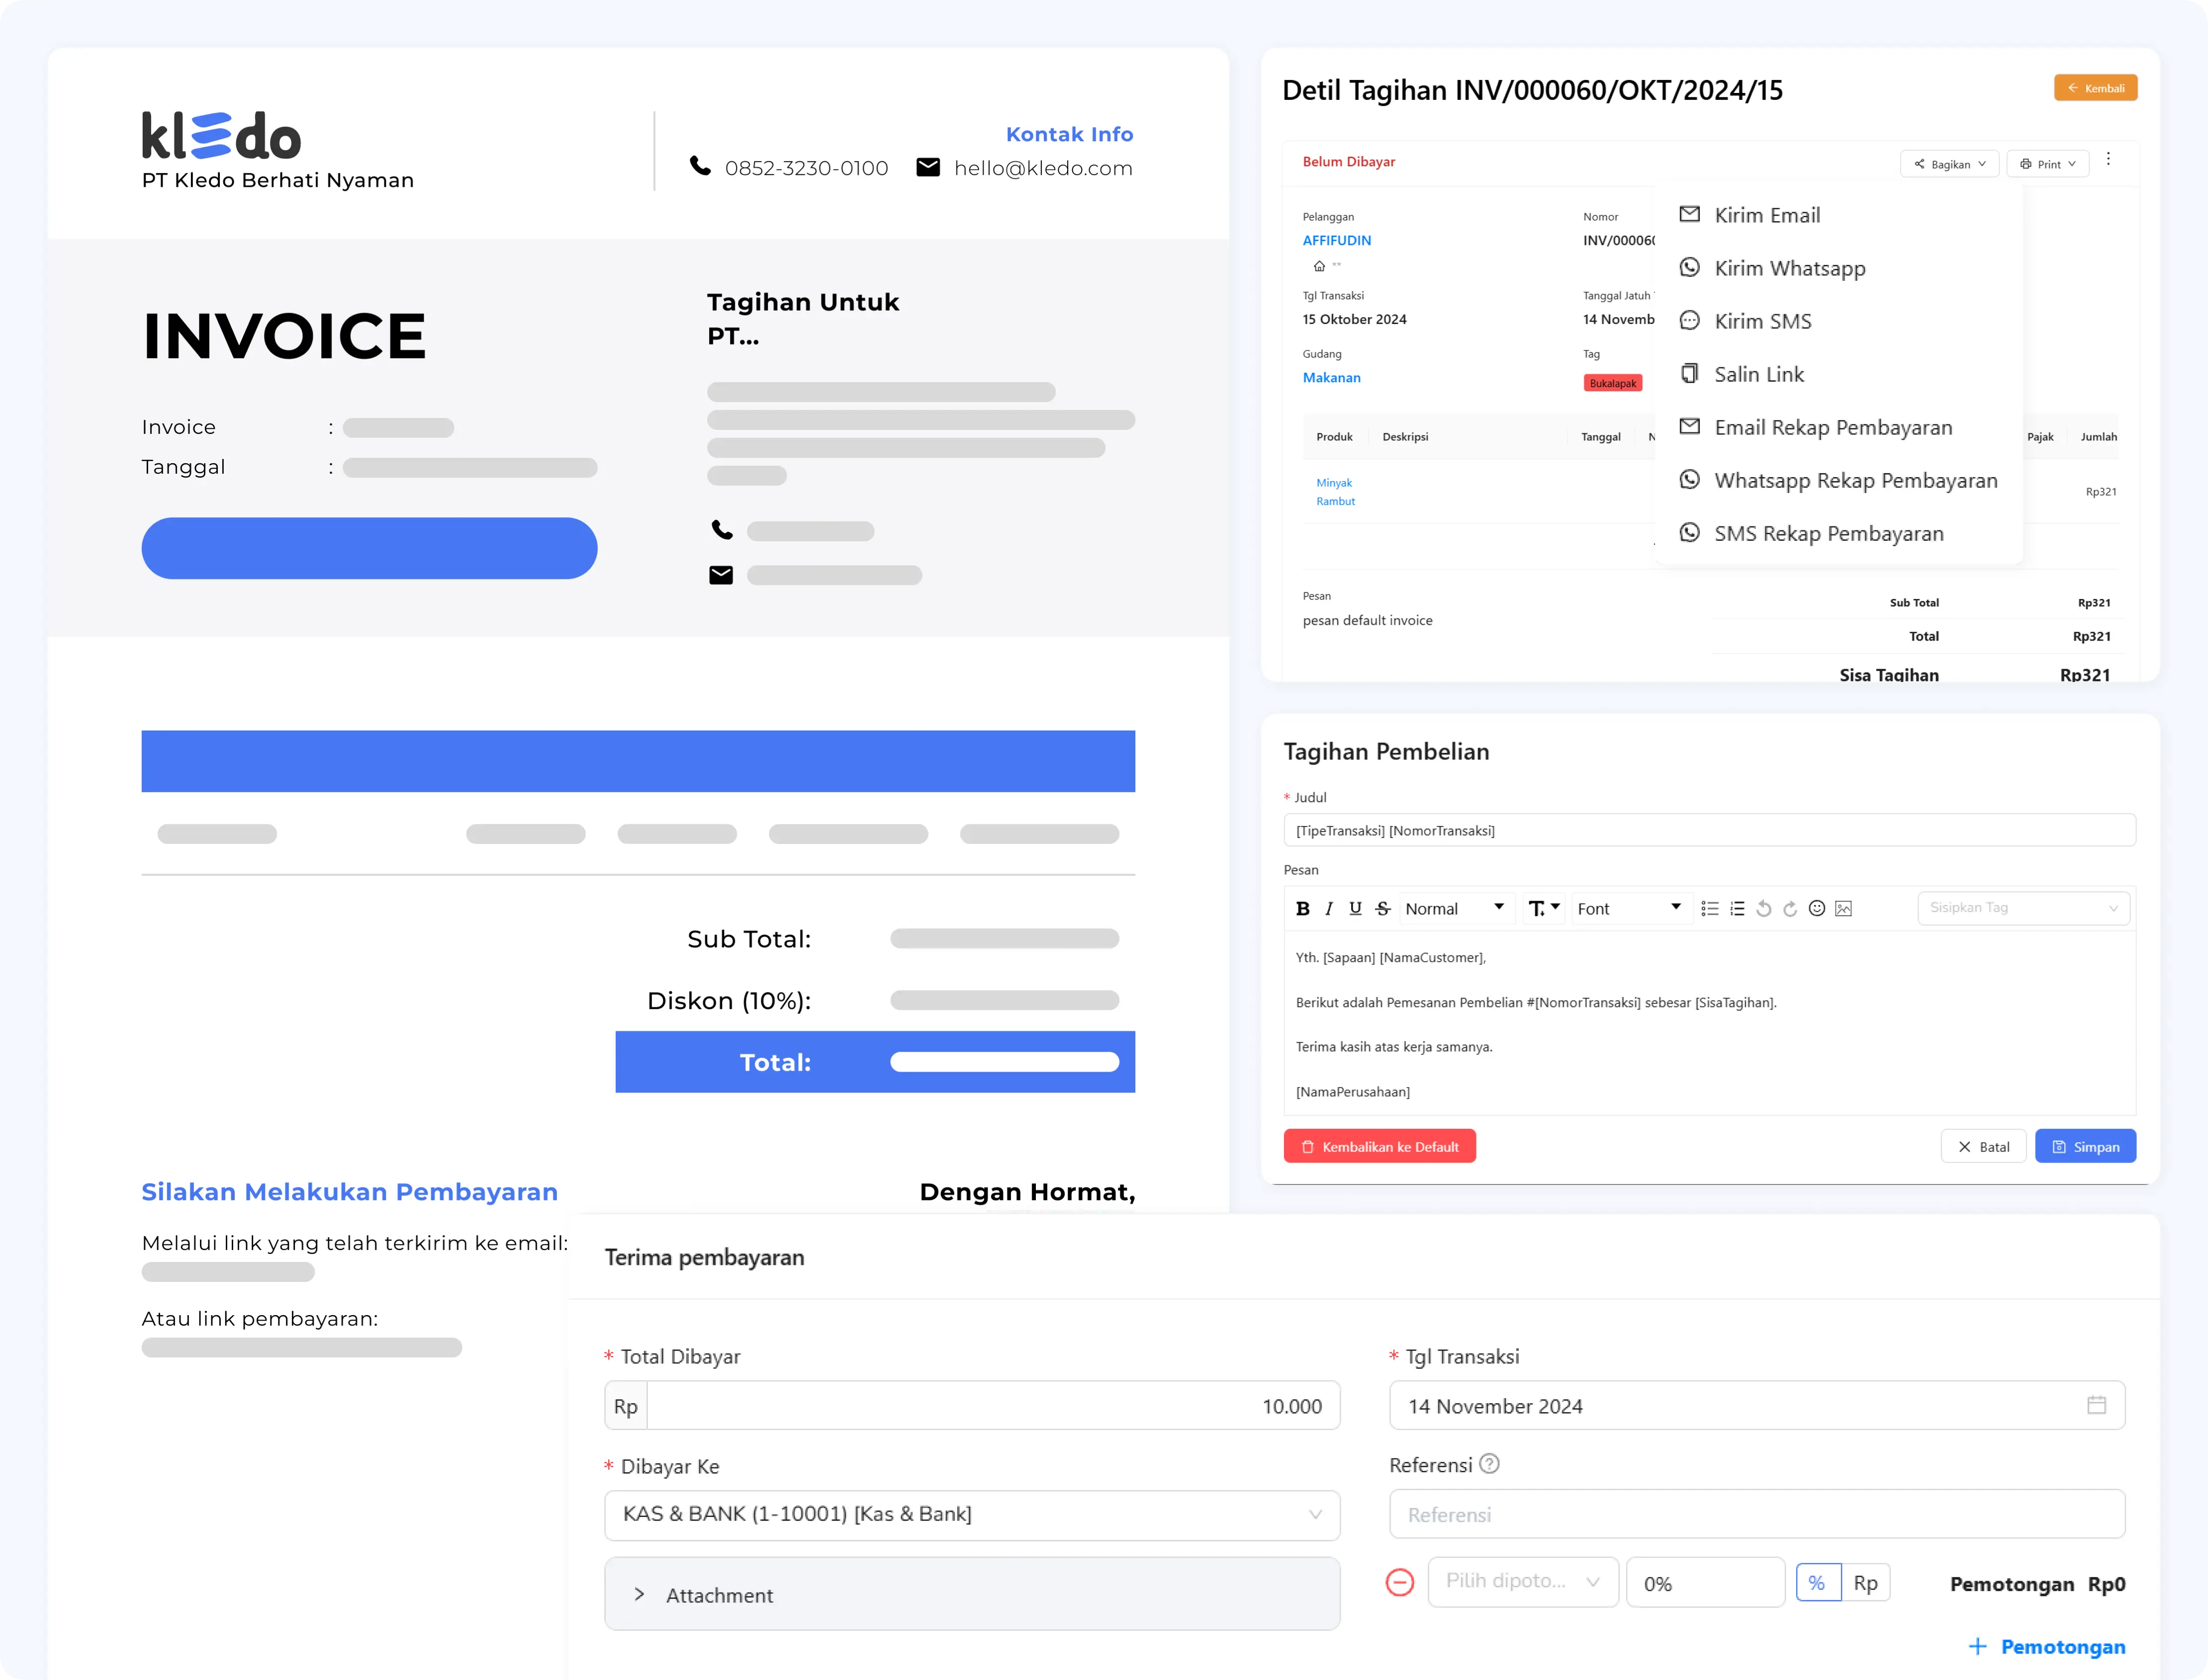Image resolution: width=2208 pixels, height=1680 pixels.
Task: Toggle bold formatting in the Pesan editor
Action: pyautogui.click(x=1302, y=908)
